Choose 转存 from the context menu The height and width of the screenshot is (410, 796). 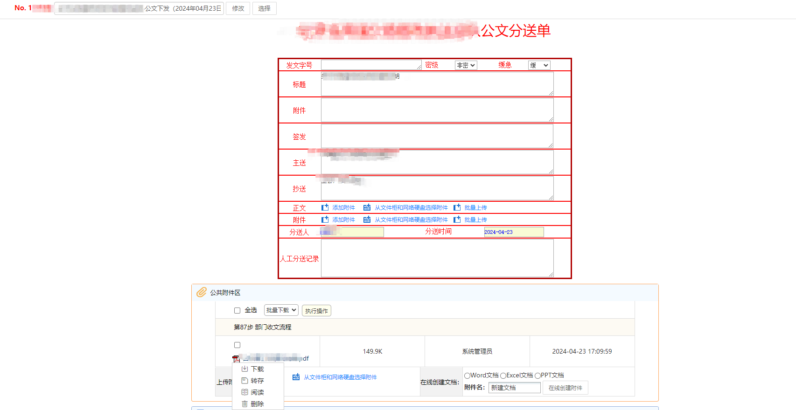tap(258, 381)
